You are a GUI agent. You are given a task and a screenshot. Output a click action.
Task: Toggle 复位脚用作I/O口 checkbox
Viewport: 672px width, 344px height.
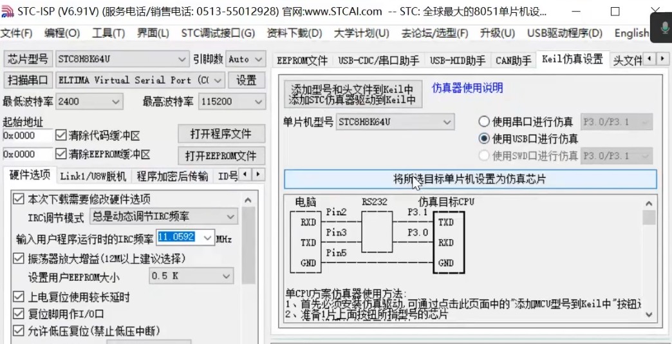19,314
